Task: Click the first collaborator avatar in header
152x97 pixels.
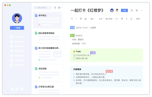Action: [112, 10]
